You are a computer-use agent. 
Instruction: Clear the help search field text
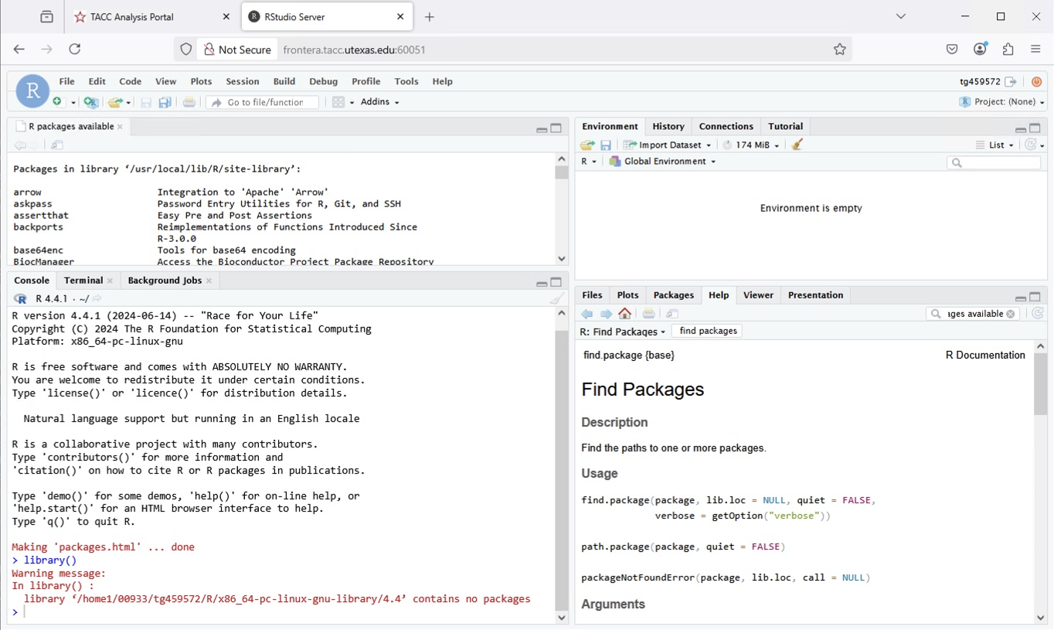[1010, 314]
